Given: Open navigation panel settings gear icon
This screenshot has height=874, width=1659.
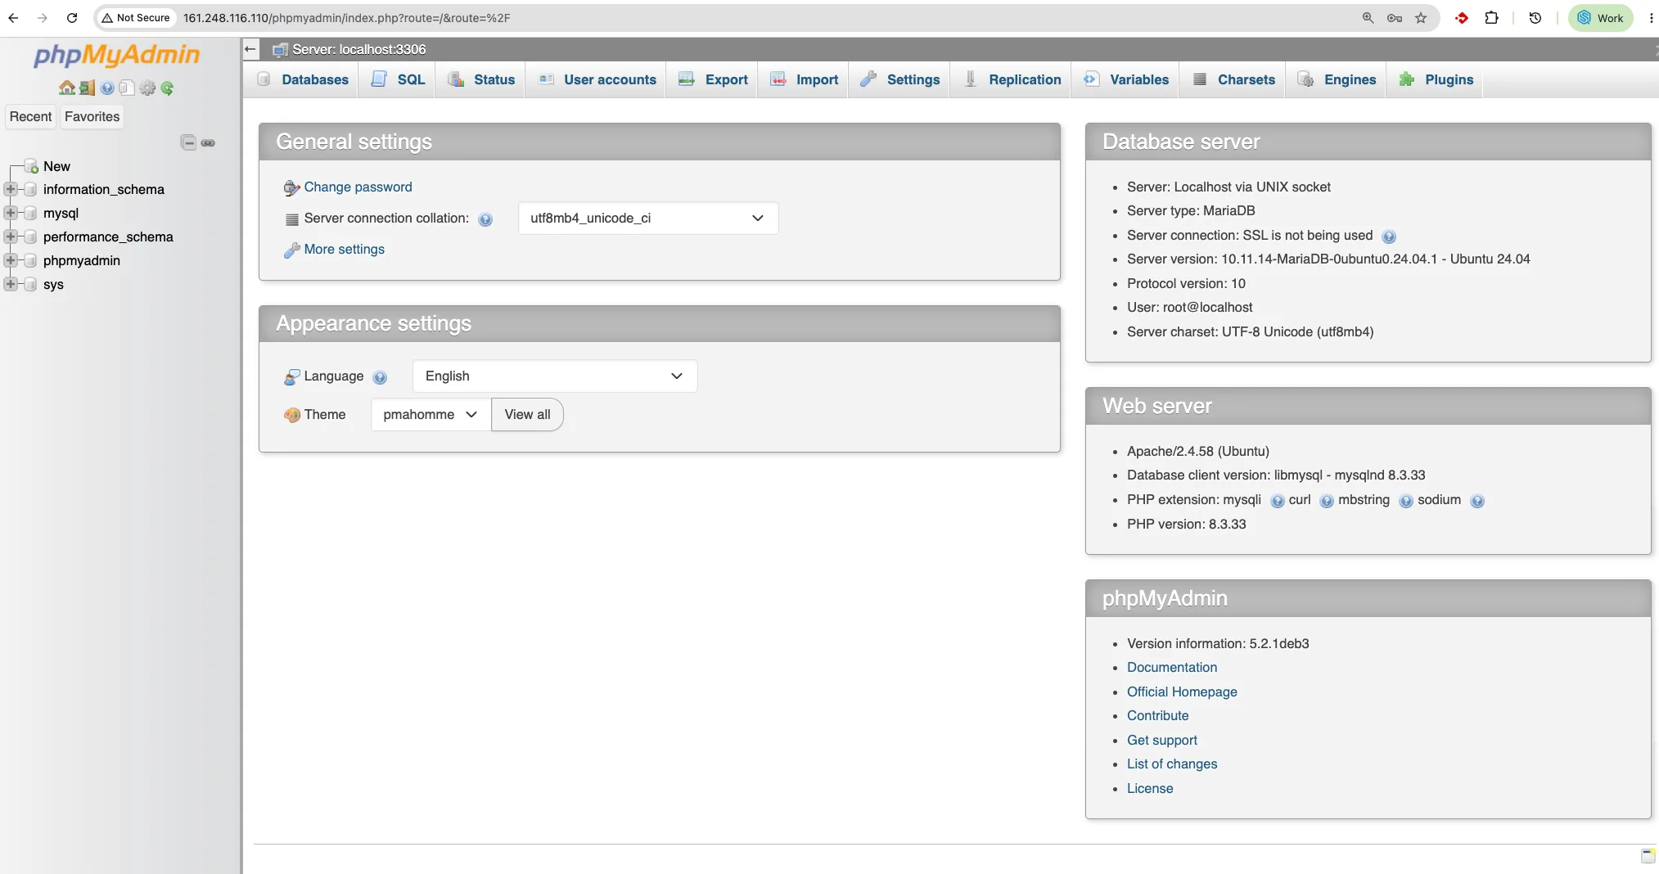Looking at the screenshot, I should pyautogui.click(x=147, y=88).
